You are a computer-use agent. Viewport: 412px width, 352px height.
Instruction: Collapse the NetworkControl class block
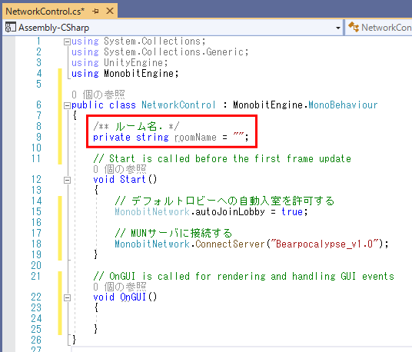click(x=68, y=105)
